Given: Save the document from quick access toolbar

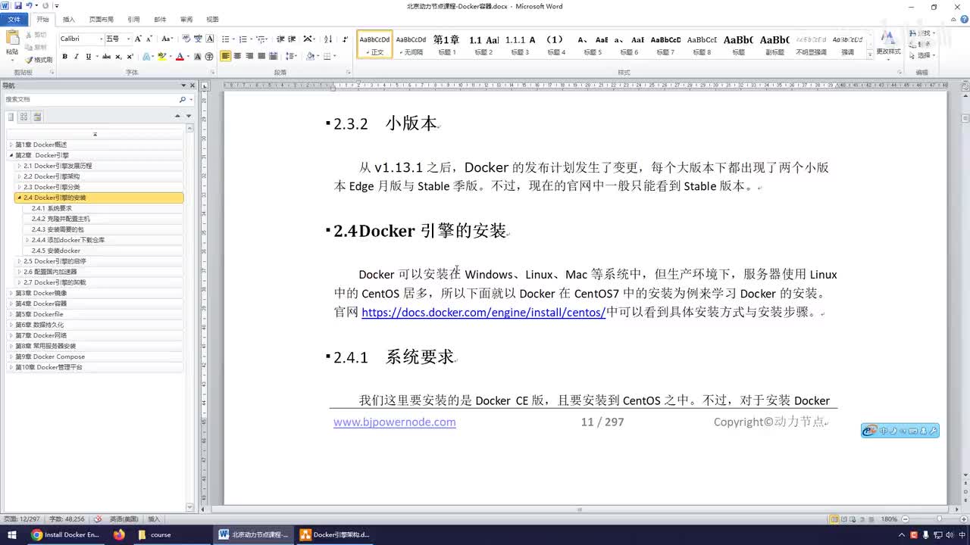Looking at the screenshot, I should pos(17,6).
